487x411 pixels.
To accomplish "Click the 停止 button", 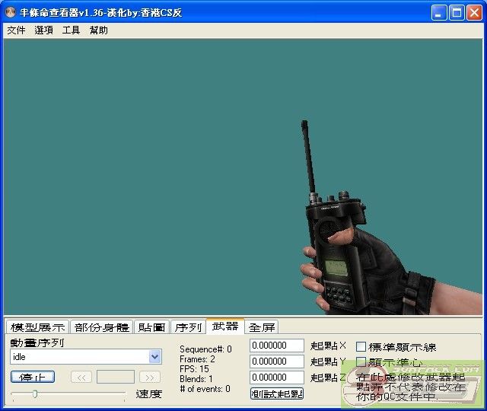I will (33, 377).
